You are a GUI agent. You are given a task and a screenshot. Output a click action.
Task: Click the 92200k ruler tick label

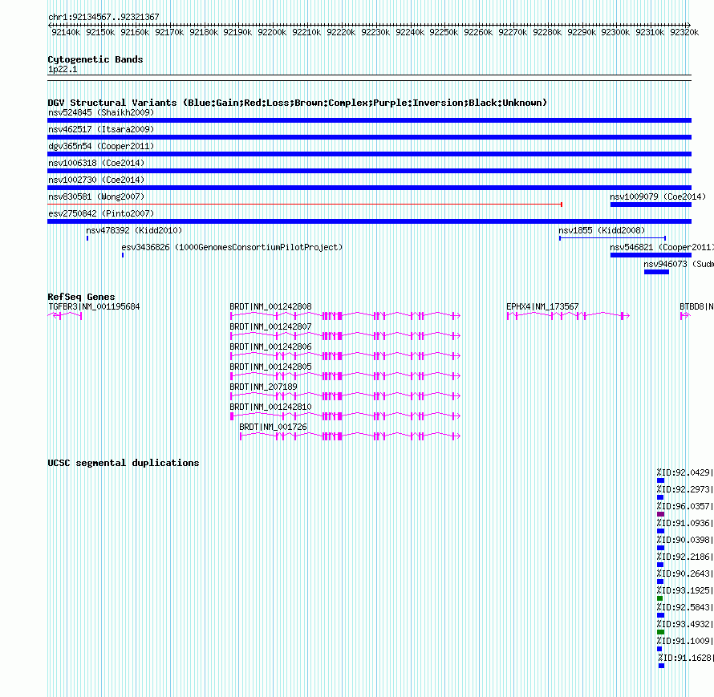pos(272,32)
